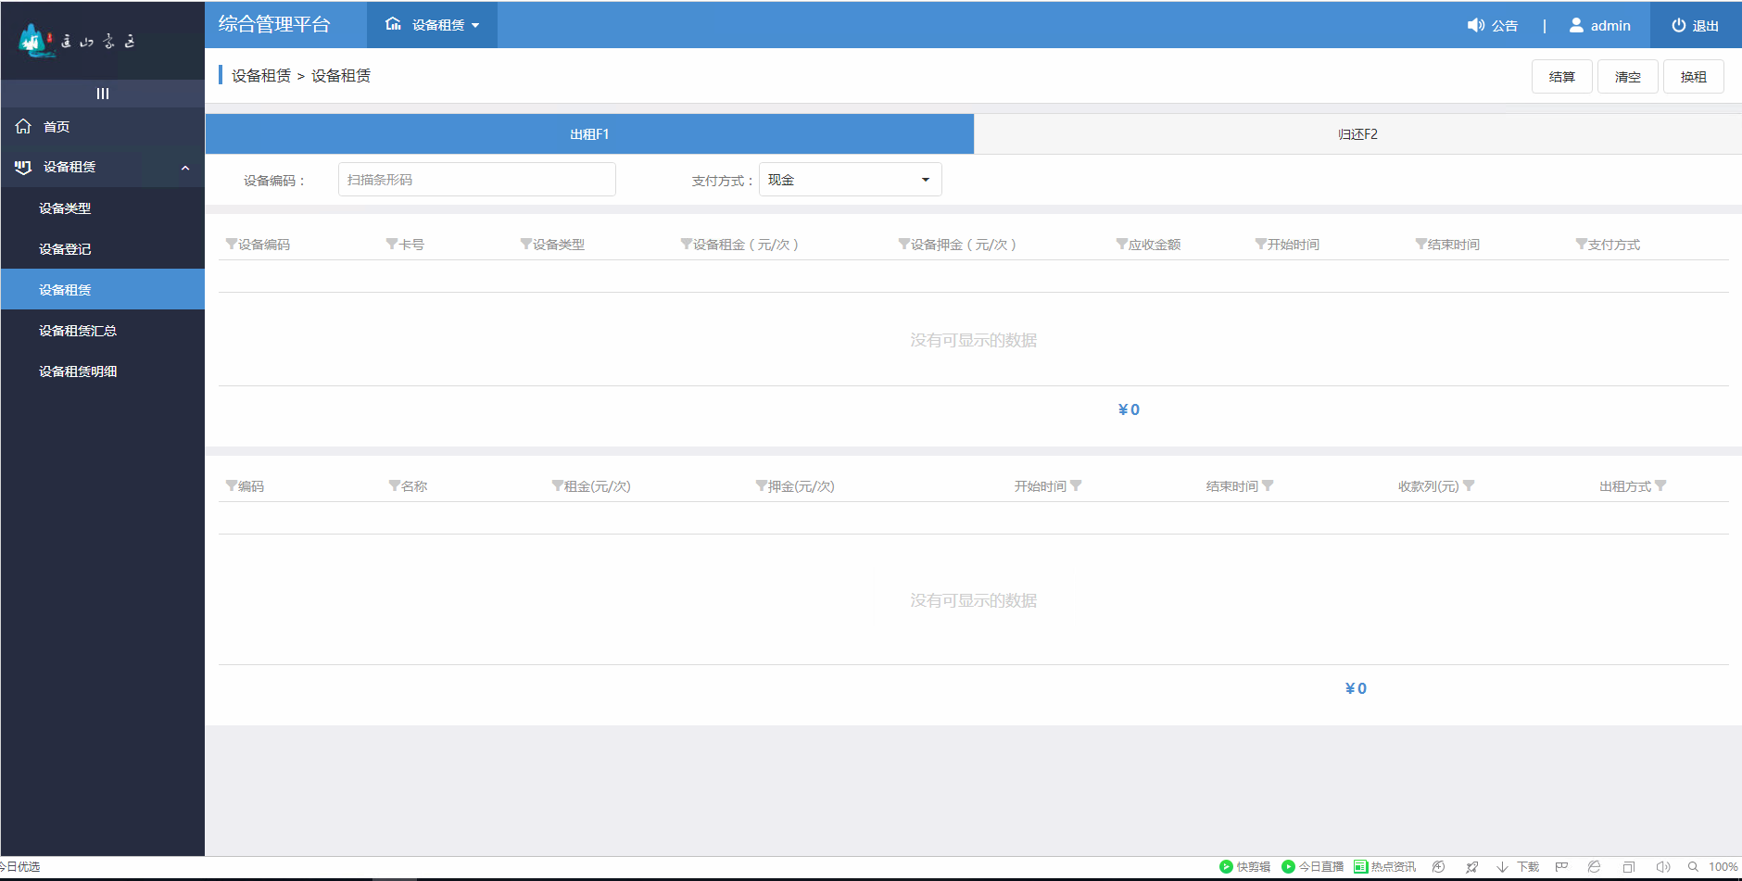Viewport: 1742px width, 881px height.
Task: Focus the 扫描条形码 barcode input field
Action: pyautogui.click(x=476, y=180)
